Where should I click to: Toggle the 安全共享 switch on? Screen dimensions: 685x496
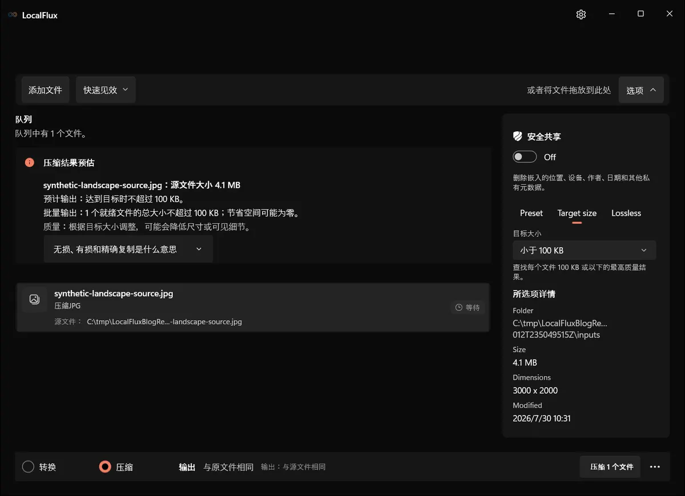[x=525, y=157]
